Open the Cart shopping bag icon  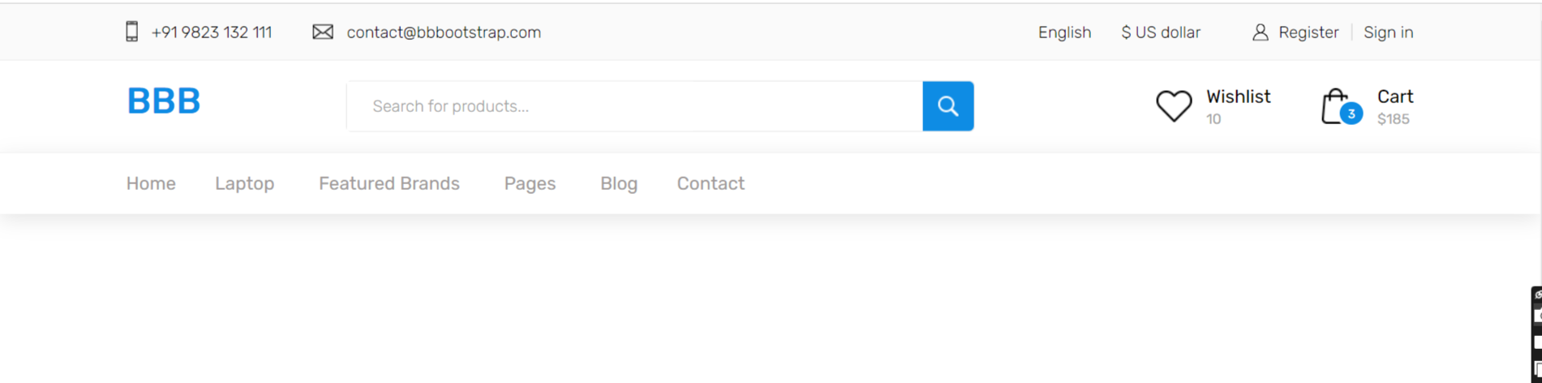(1334, 106)
